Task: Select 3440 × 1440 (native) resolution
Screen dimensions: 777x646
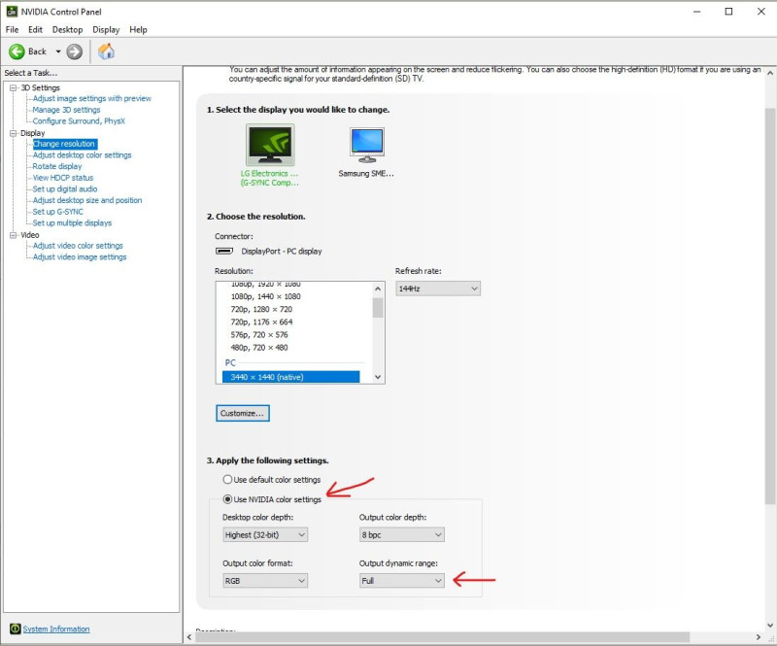Action: [290, 377]
